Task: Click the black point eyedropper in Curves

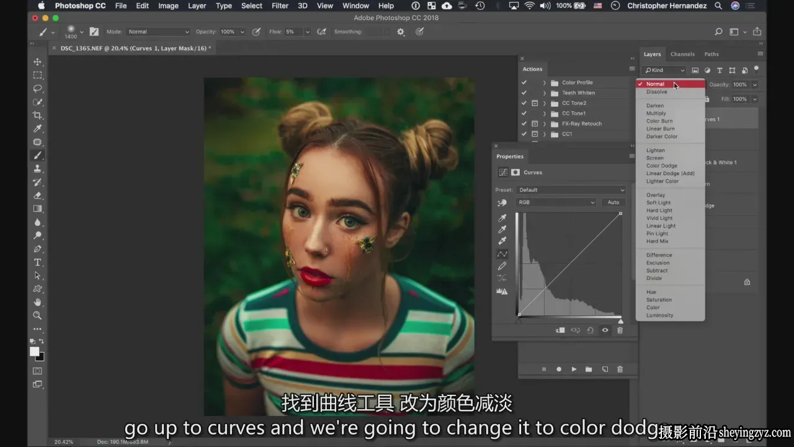Action: pyautogui.click(x=502, y=219)
